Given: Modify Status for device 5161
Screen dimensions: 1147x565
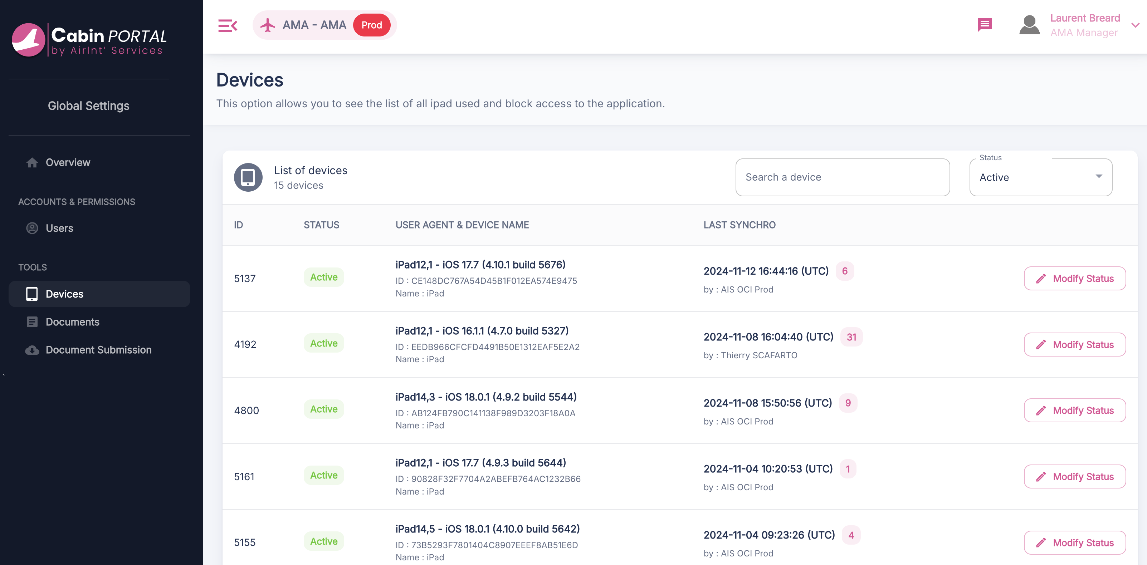Looking at the screenshot, I should point(1074,476).
